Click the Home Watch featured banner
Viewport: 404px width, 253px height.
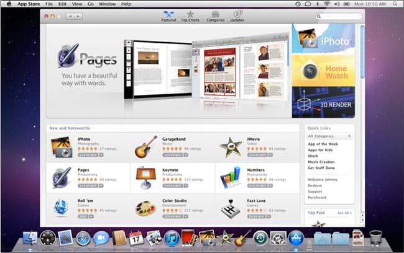[x=323, y=71]
